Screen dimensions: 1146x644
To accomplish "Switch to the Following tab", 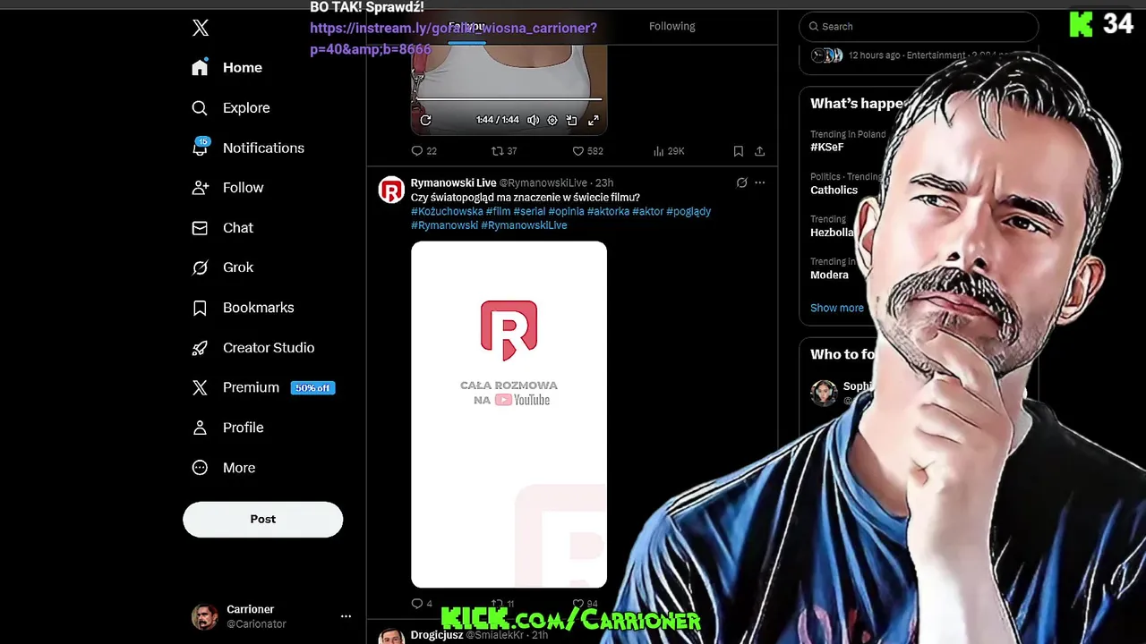I will [x=672, y=26].
